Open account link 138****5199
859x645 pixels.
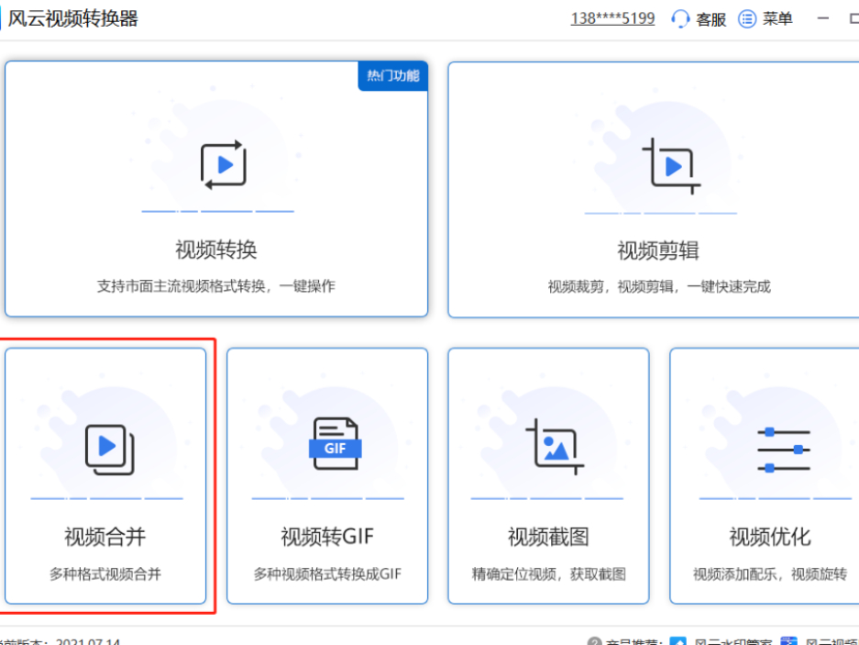[x=612, y=18]
